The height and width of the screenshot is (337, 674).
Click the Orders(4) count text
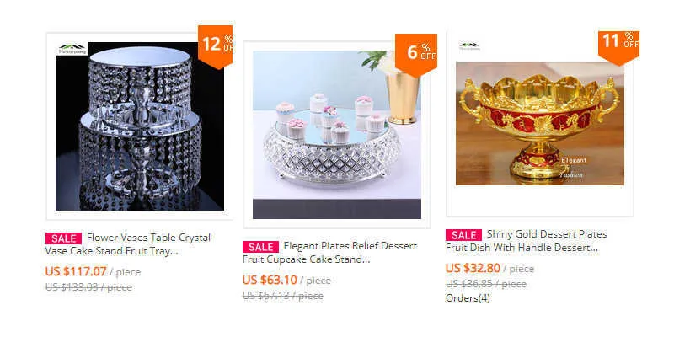pos(468,298)
